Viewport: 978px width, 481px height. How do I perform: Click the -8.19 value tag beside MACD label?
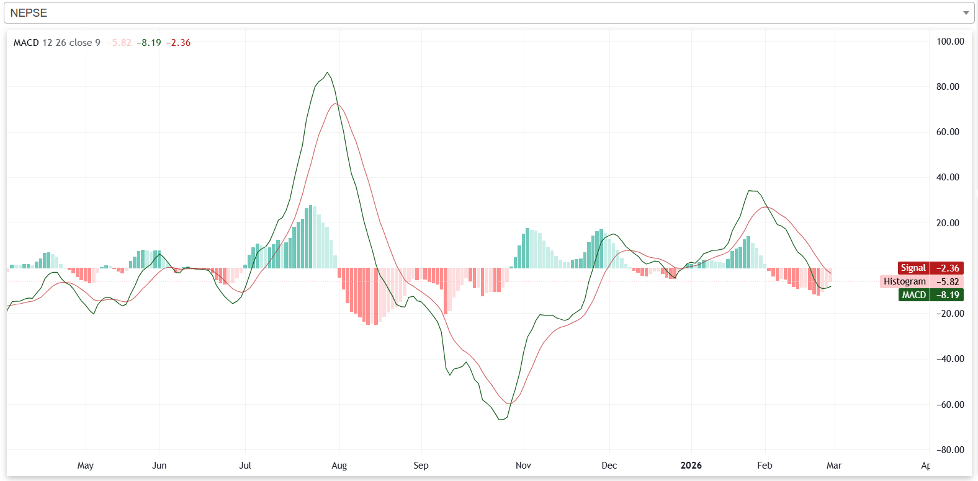pyautogui.click(x=947, y=295)
